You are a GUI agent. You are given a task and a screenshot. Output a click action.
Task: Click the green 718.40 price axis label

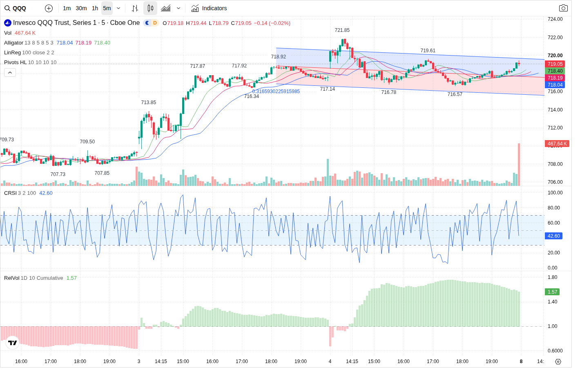[555, 71]
